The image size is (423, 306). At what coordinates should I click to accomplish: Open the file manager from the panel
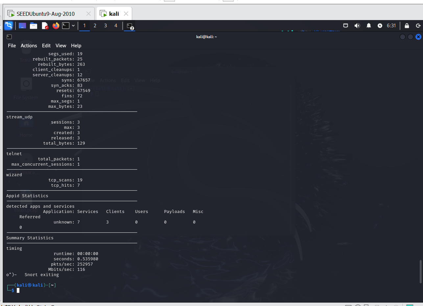(34, 26)
